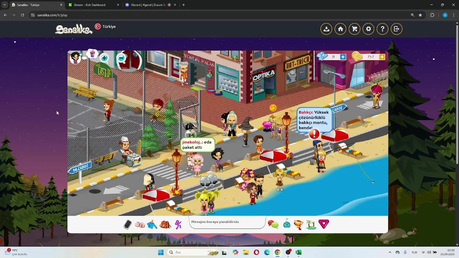Open the palm tree island icon
Viewport: 459px width, 258px height.
(311, 225)
